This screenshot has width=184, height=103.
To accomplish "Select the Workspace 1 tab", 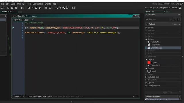I will [x=9, y=11].
